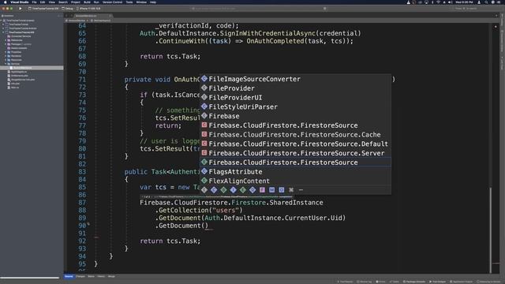
Task: Pick the Firebase namespace completion entry
Action: [296, 116]
